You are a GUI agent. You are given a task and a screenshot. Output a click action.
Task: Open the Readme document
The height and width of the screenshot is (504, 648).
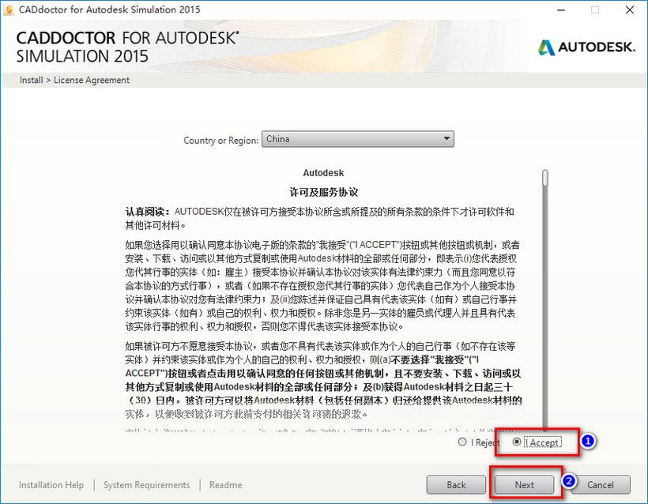click(x=225, y=485)
